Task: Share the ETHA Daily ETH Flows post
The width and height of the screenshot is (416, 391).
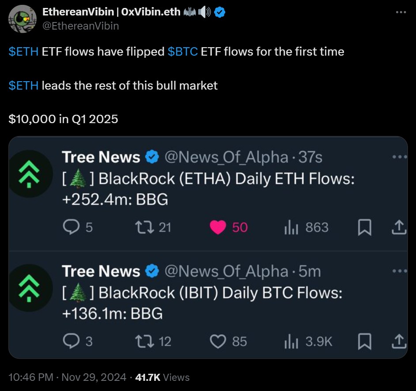Action: (398, 228)
